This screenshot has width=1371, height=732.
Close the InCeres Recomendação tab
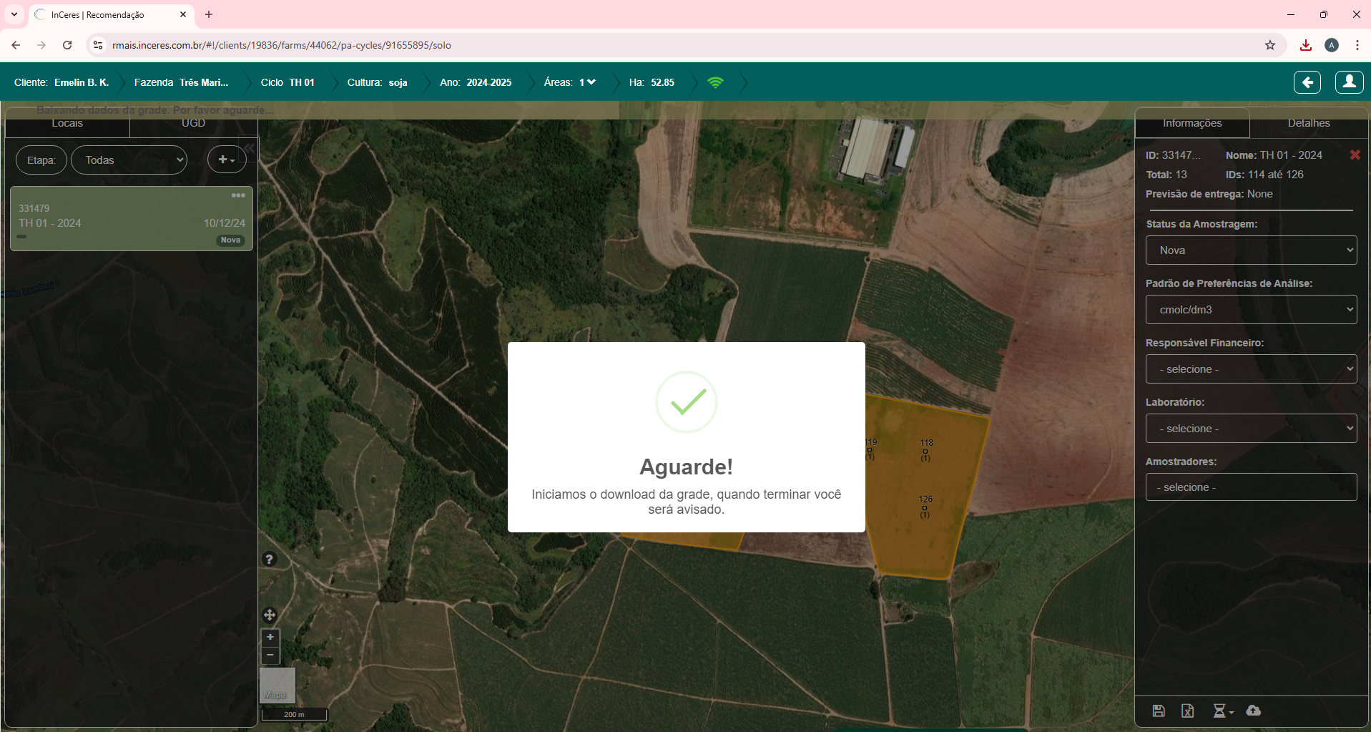183,14
